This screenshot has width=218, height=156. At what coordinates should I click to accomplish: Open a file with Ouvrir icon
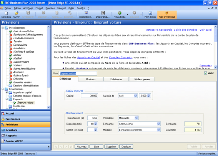[x=17, y=13]
